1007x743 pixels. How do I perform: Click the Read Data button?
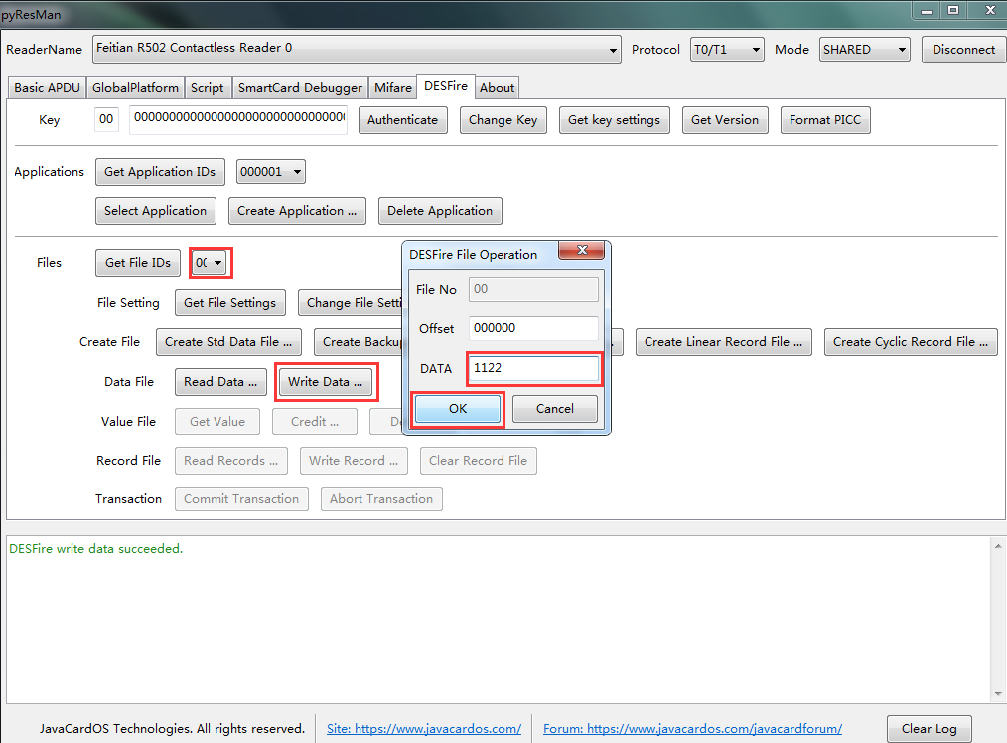coord(220,382)
